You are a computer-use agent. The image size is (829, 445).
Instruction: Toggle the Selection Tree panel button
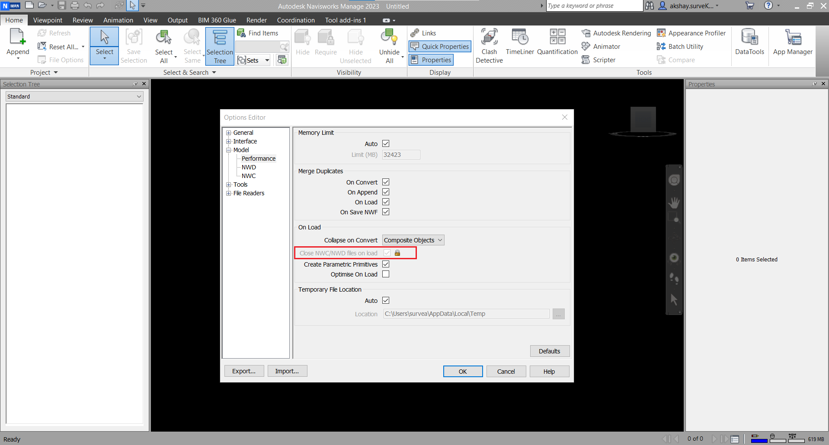[220, 46]
